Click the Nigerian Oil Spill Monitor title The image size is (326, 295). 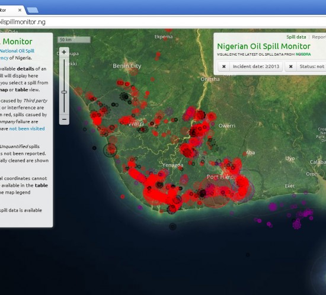coord(264,46)
